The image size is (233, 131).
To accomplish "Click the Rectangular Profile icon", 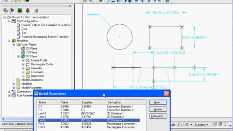I will [28, 64].
